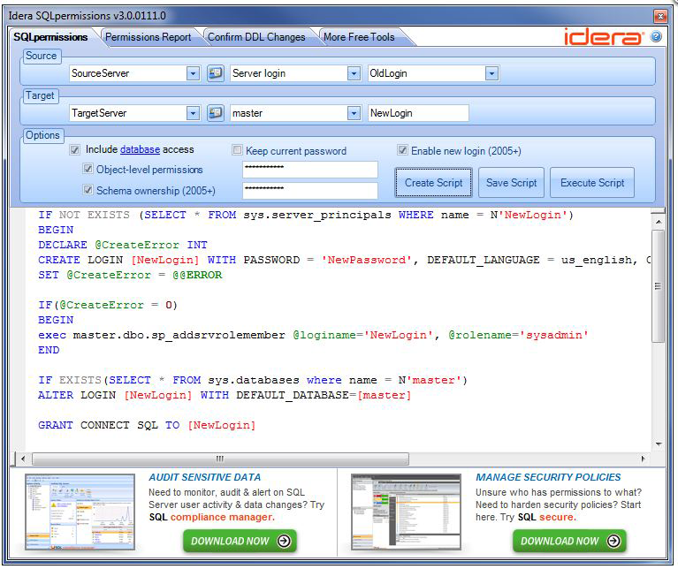Click the 'SQL compliance manager.' text

coord(211,517)
